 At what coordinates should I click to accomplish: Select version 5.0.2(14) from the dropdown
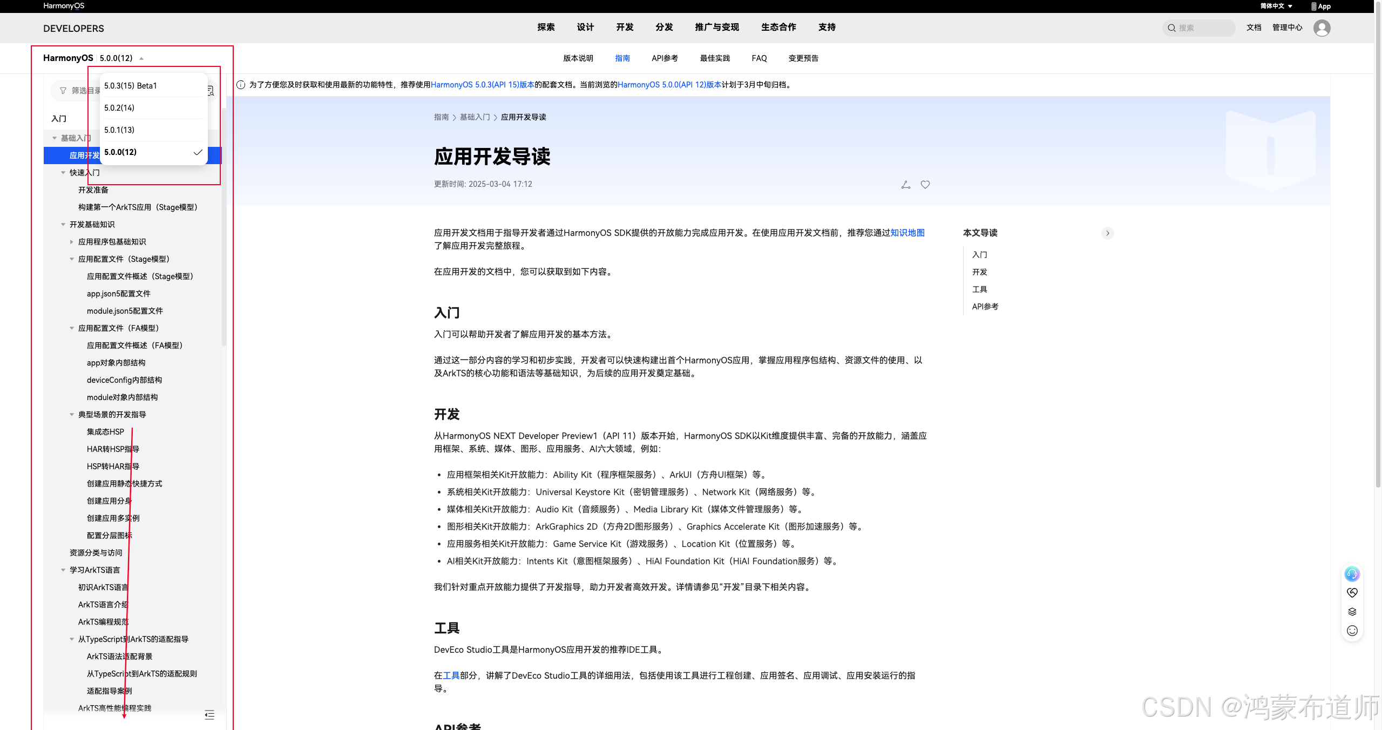point(119,108)
